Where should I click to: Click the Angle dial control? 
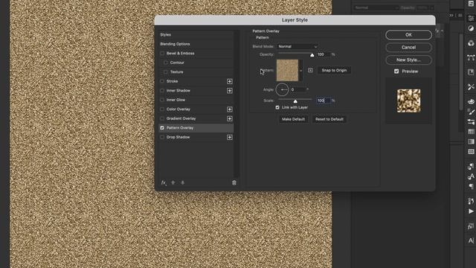(x=282, y=89)
